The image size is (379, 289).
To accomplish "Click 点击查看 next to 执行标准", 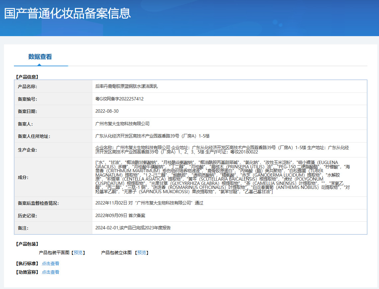I will pos(50,263).
